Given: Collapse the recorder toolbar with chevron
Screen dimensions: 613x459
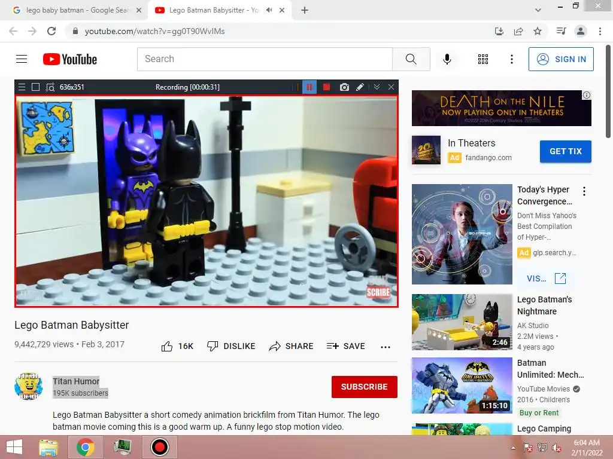Looking at the screenshot, I should coord(377,87).
